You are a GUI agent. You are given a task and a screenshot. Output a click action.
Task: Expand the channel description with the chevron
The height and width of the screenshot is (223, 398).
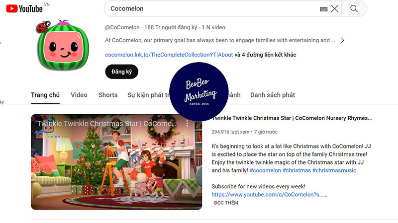coord(342,40)
